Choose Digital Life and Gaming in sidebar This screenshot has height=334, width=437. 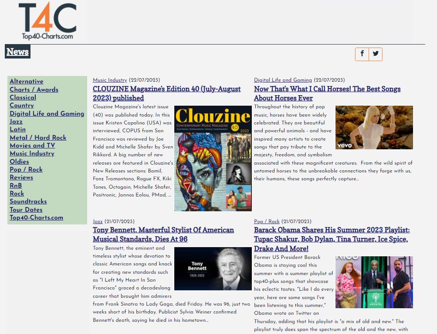pyautogui.click(x=47, y=114)
